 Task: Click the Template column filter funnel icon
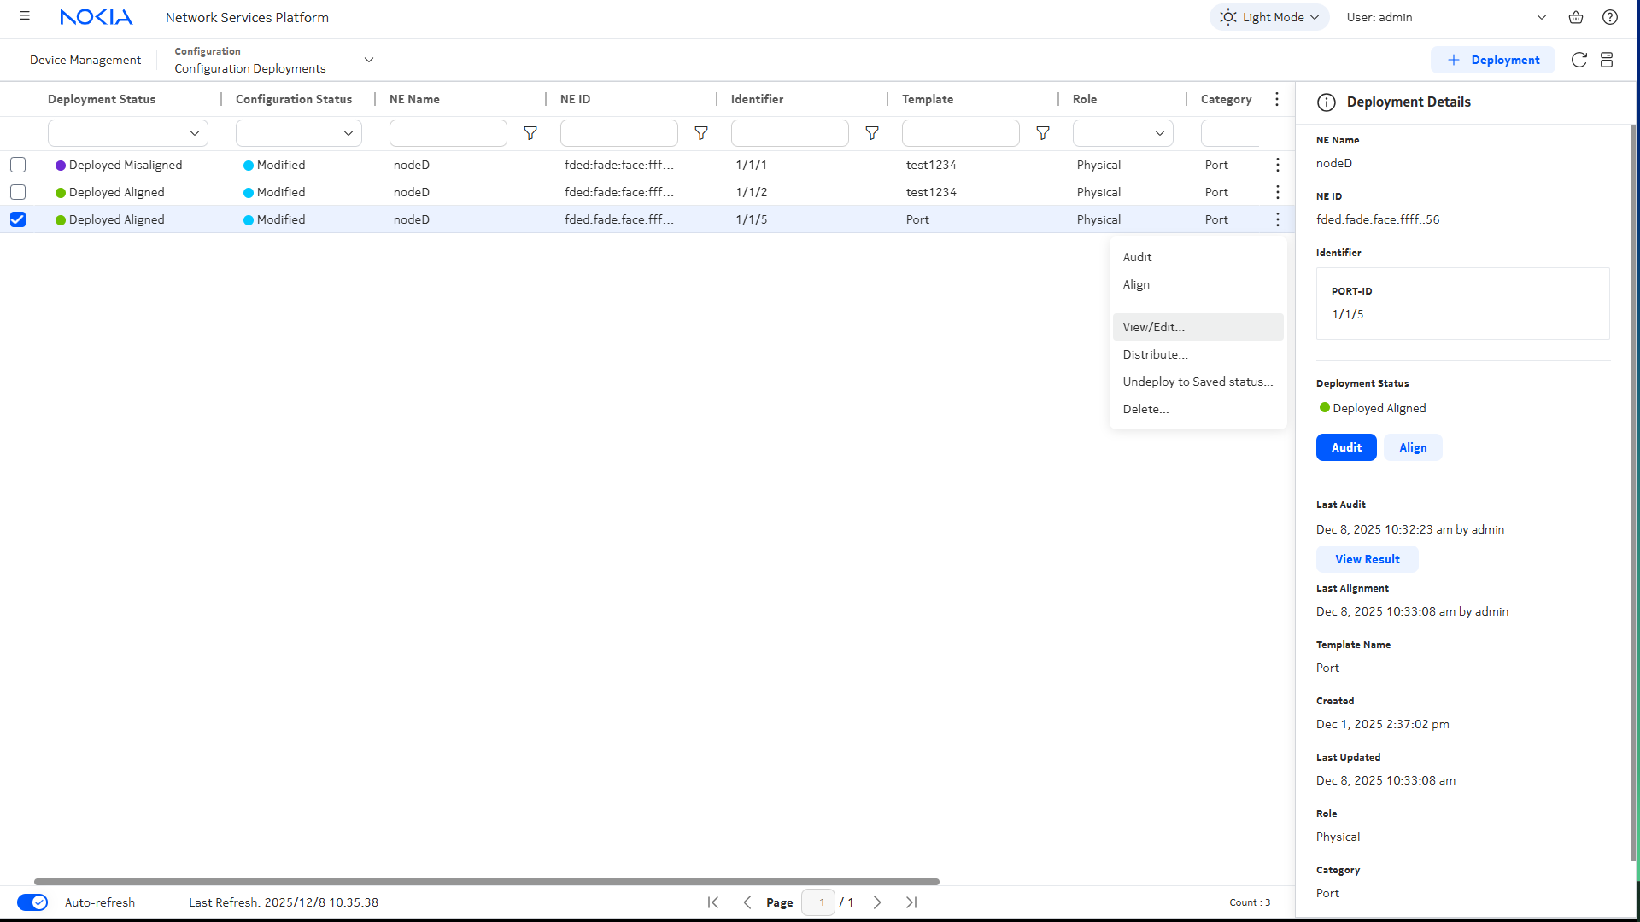1042,133
